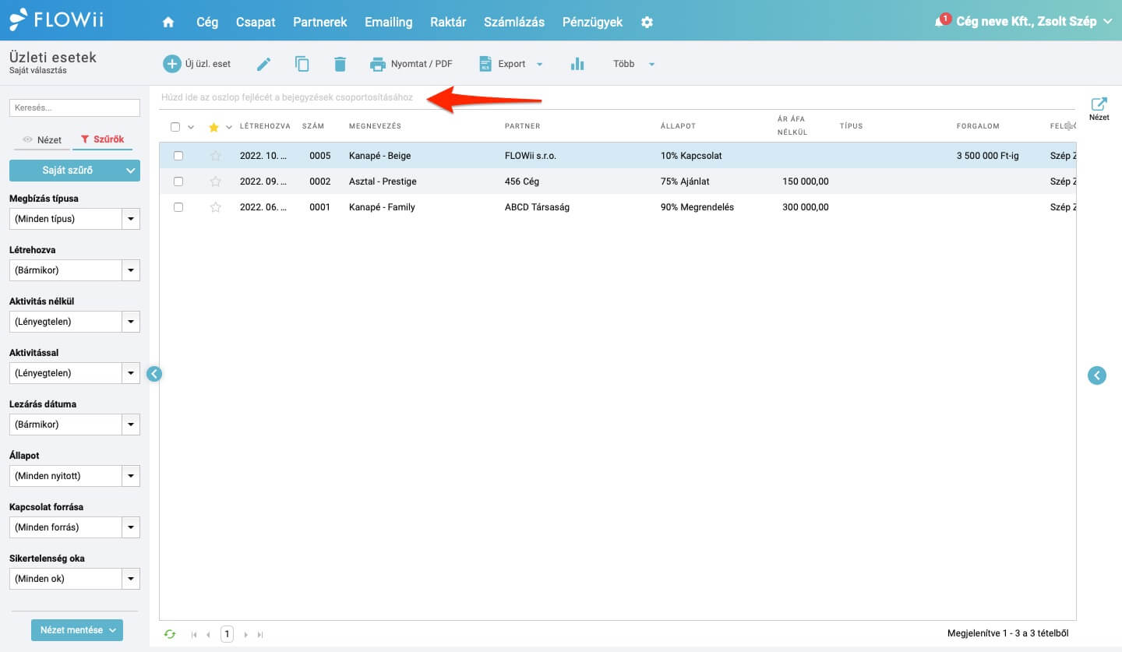Viewport: 1122px width, 652px height.
Task: Open the checkbox column chevron menu
Action: coord(191,127)
